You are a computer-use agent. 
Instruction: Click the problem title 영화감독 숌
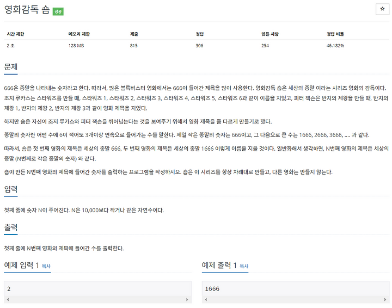tap(27, 10)
